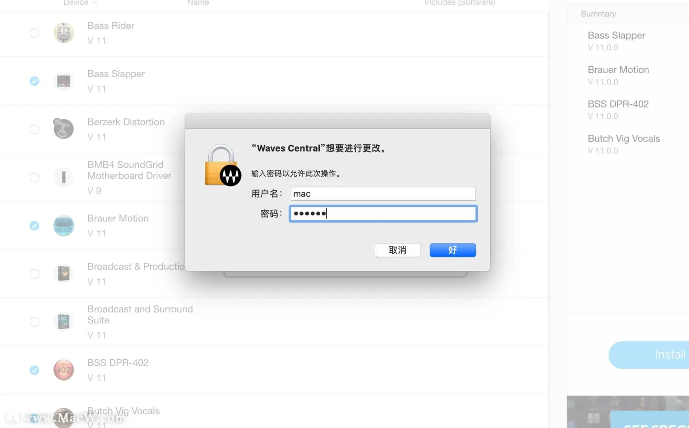Viewport: 689px width, 428px height.
Task: Click the 取消 (Cancel) button
Action: (x=398, y=250)
